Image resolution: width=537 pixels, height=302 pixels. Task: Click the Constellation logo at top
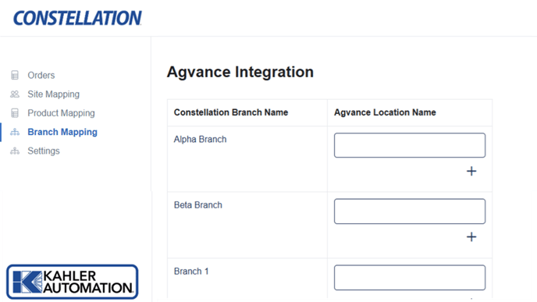[77, 18]
